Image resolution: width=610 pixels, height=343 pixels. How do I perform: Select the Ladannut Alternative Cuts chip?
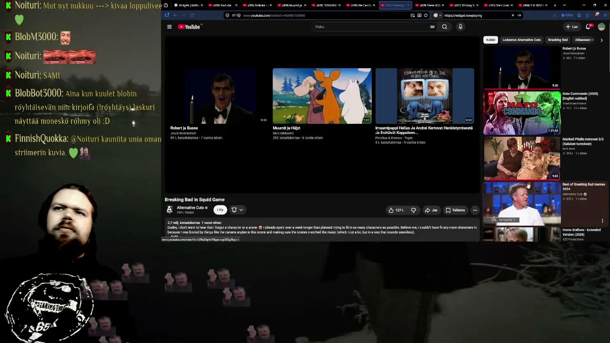(521, 40)
